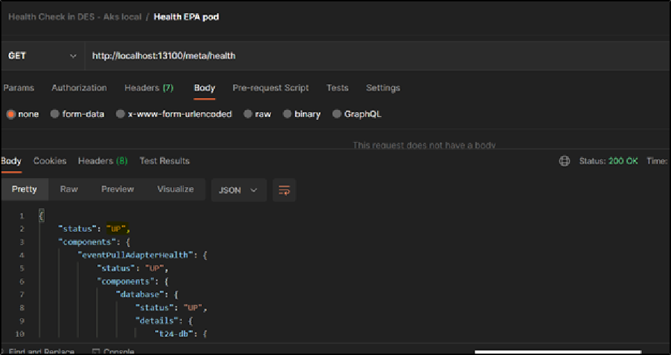Select the raw body radio option
Screen dimensions: 671x355
[248, 114]
